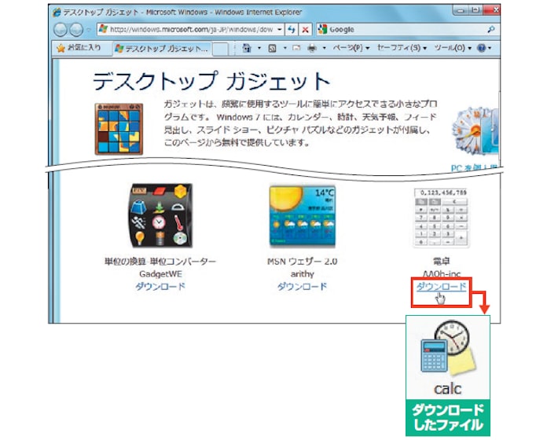Click ダウンロード link under 電卓 calculator
Viewport: 547px width, 440px height.
point(441,287)
